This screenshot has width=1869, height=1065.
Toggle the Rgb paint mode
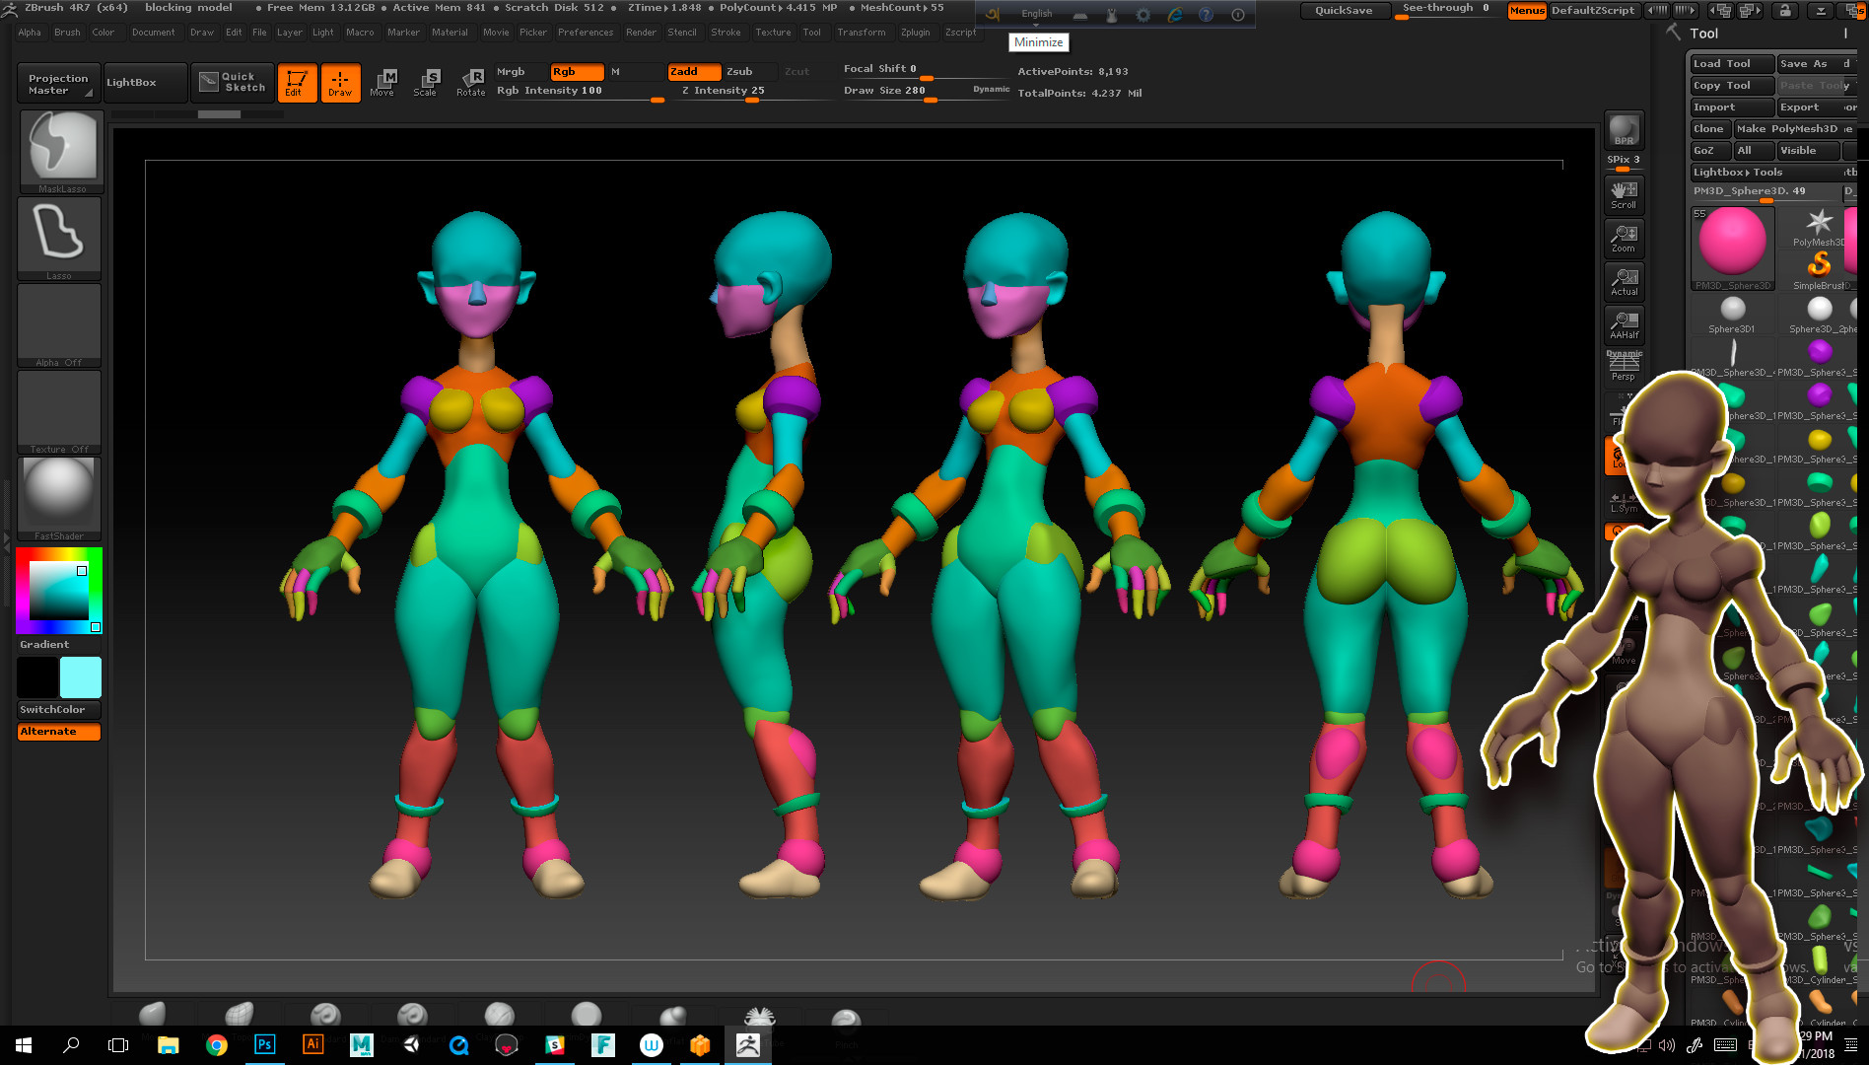576,72
